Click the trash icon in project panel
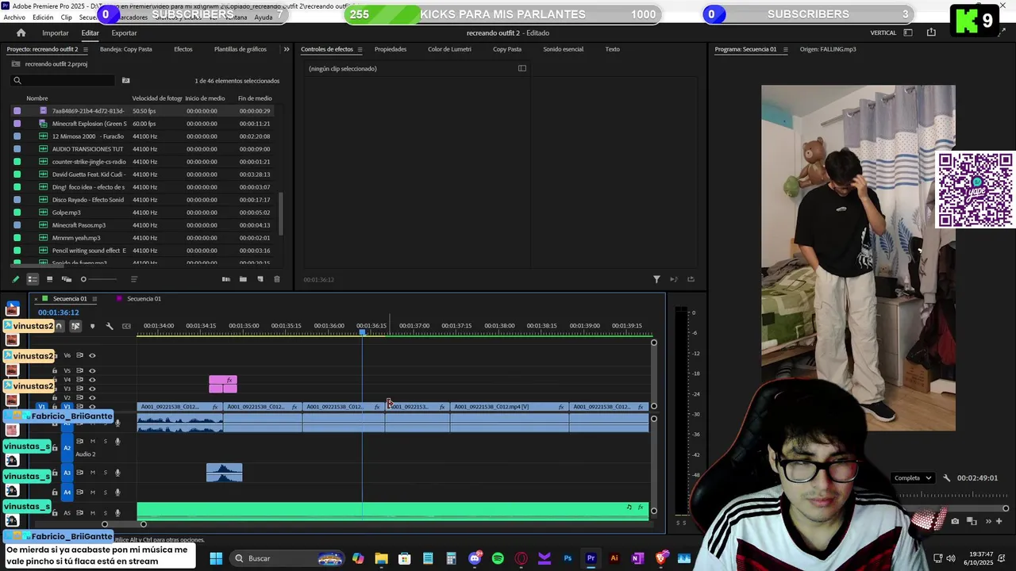Viewport: 1016px width, 571px height. 276,279
